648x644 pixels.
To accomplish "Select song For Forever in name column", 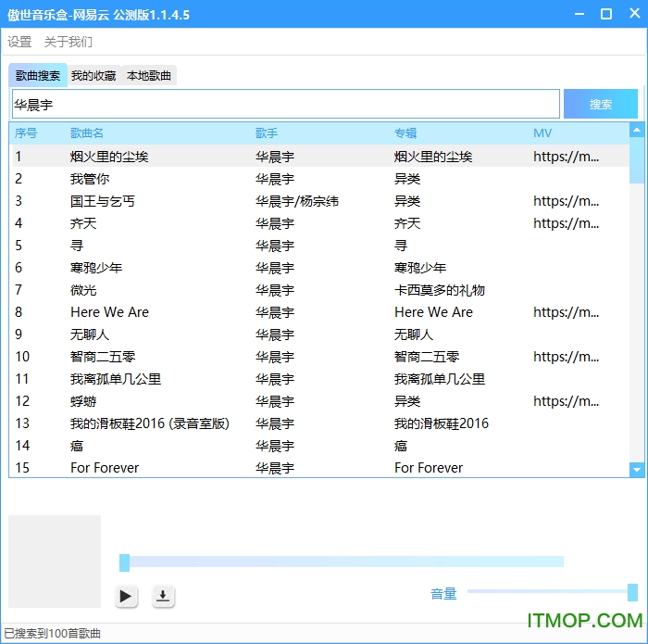I will 105,468.
